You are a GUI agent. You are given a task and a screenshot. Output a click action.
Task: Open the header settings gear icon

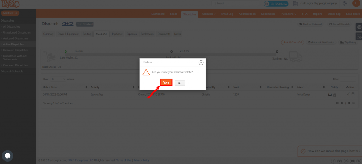point(345,4)
